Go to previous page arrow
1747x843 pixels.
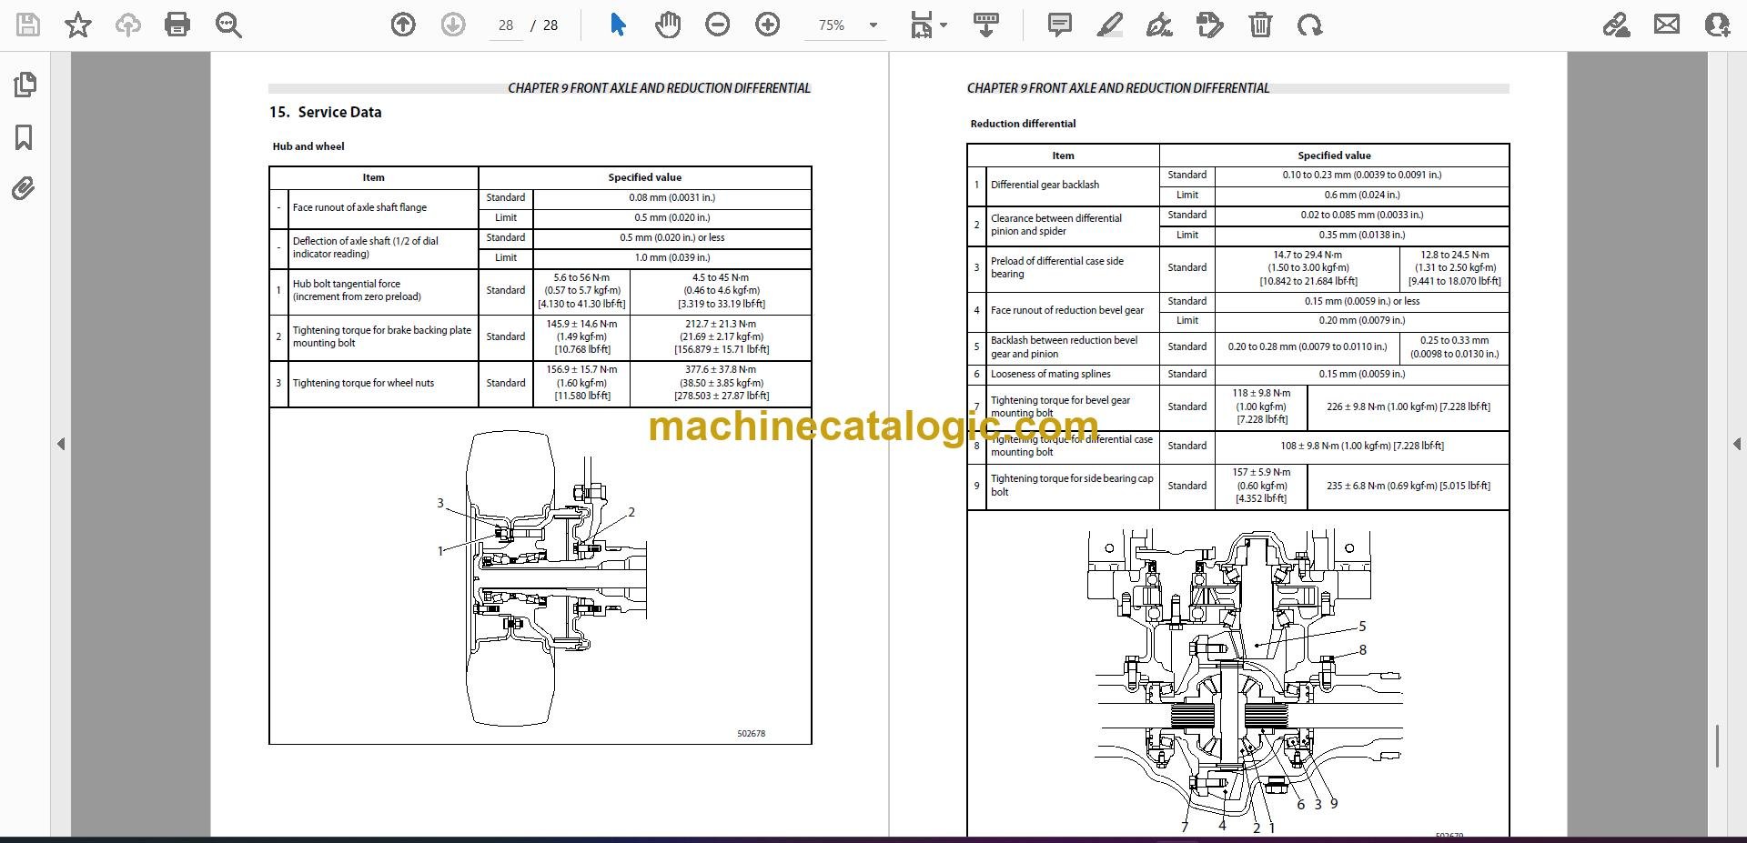pos(403,25)
